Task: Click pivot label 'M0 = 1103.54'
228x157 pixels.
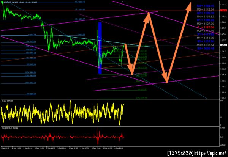Action: [x=205, y=45]
